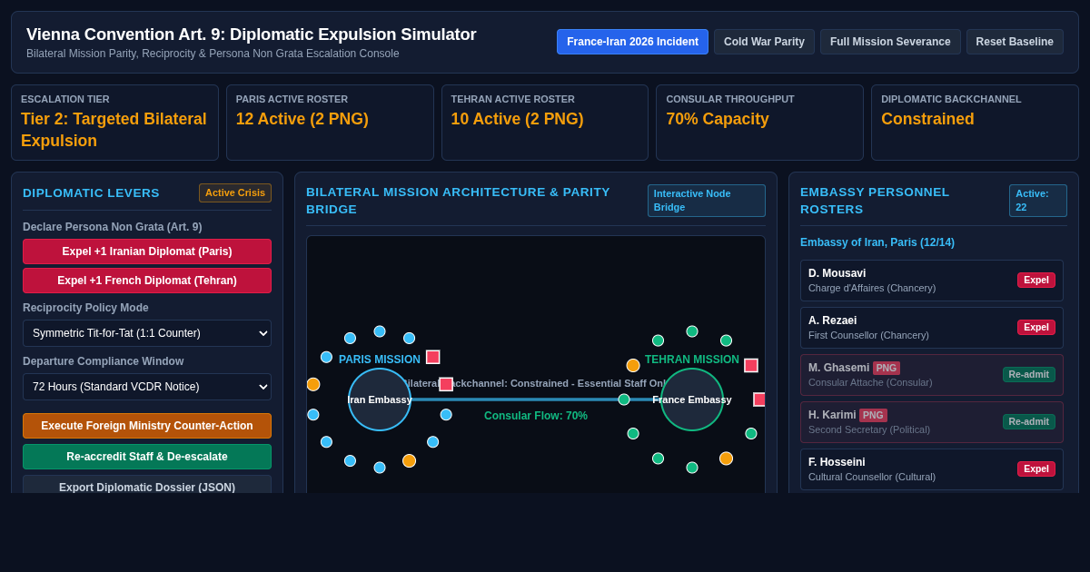
Task: Select the Iran Embassy hub node
Action: click(x=380, y=399)
